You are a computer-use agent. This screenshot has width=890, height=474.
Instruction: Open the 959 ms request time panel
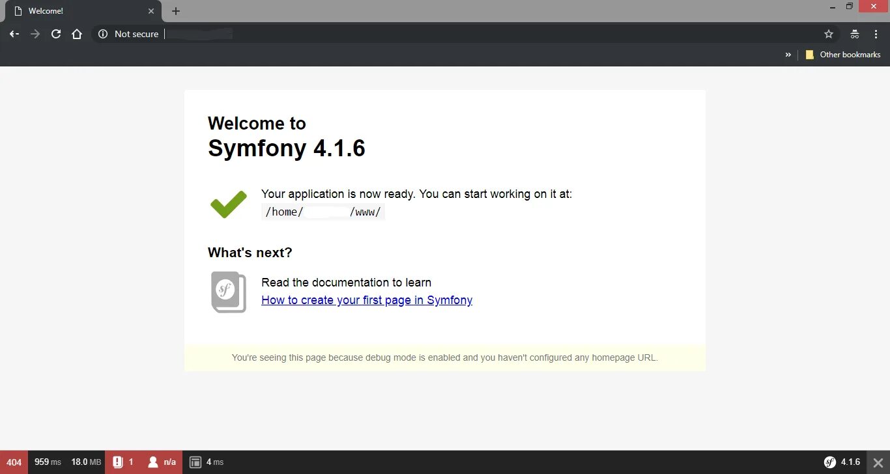[48, 462]
